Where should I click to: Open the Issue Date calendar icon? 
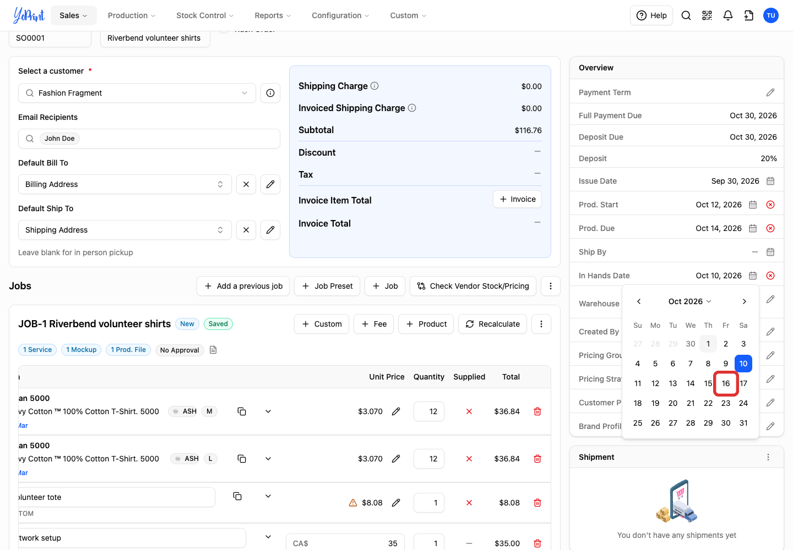tap(770, 181)
